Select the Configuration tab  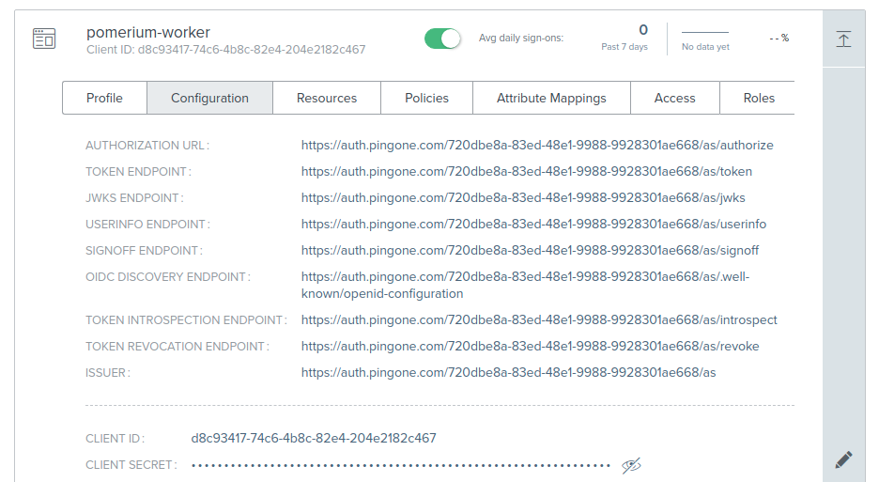(x=209, y=98)
